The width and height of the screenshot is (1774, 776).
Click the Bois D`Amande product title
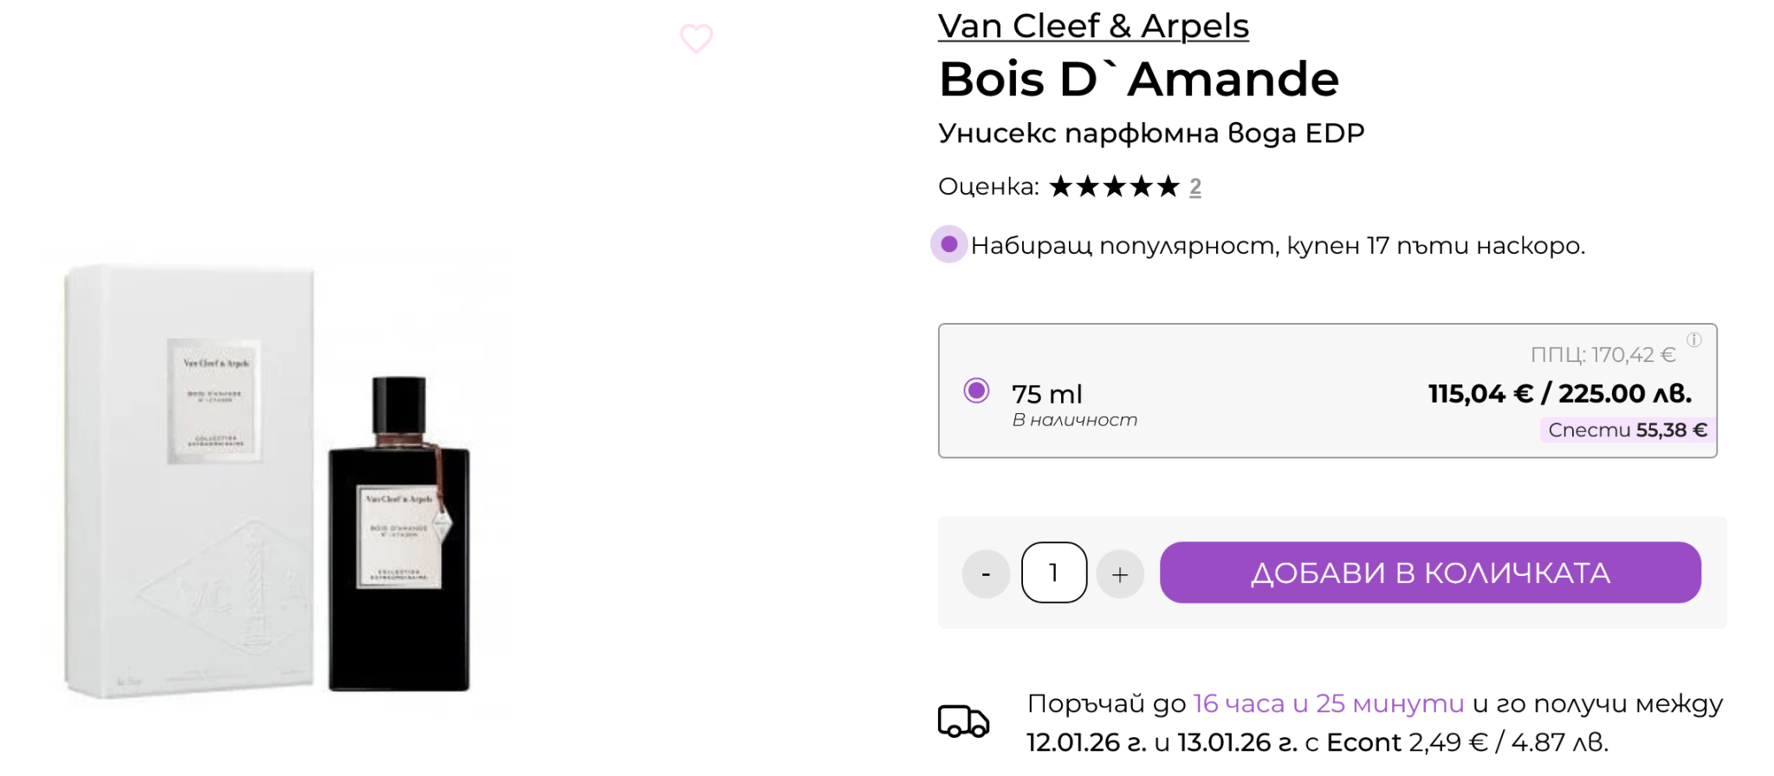coord(1138,80)
